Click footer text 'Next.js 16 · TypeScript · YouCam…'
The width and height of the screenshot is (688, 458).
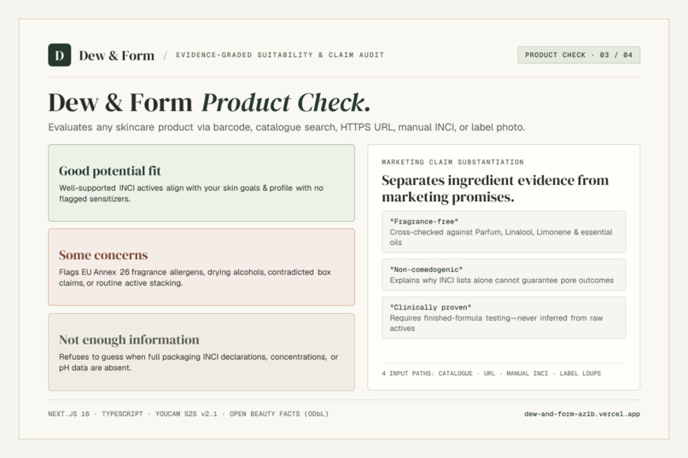tap(189, 414)
